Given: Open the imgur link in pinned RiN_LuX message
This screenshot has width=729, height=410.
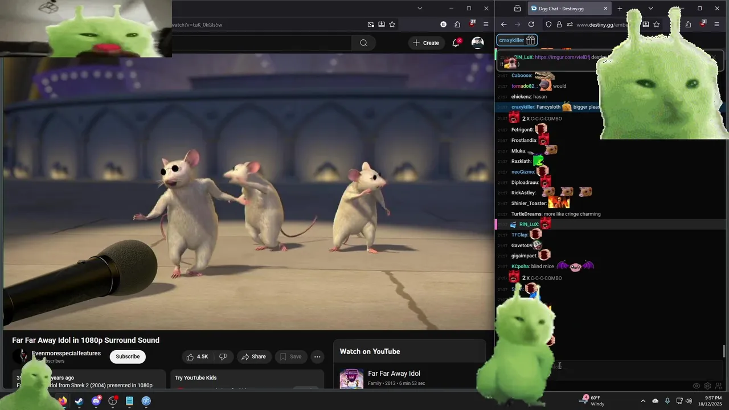Looking at the screenshot, I should 562,57.
